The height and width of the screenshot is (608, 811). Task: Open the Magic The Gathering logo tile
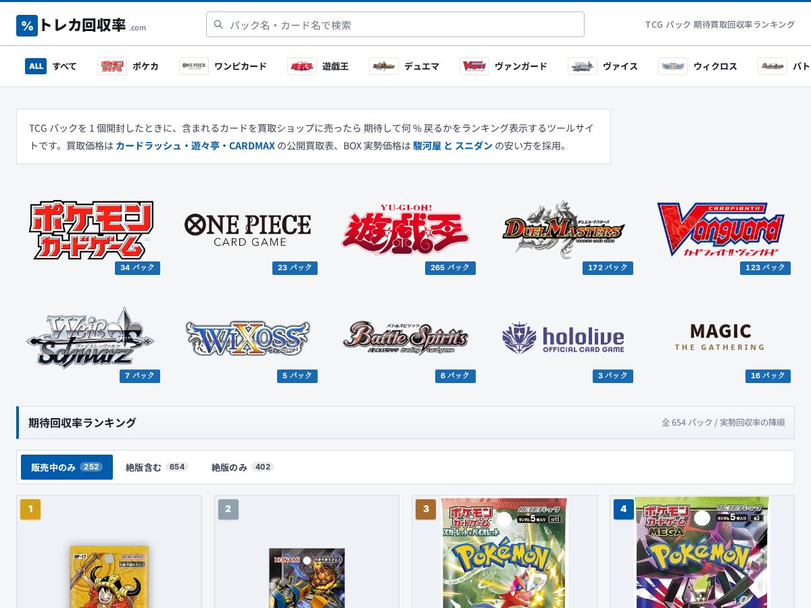point(721,338)
